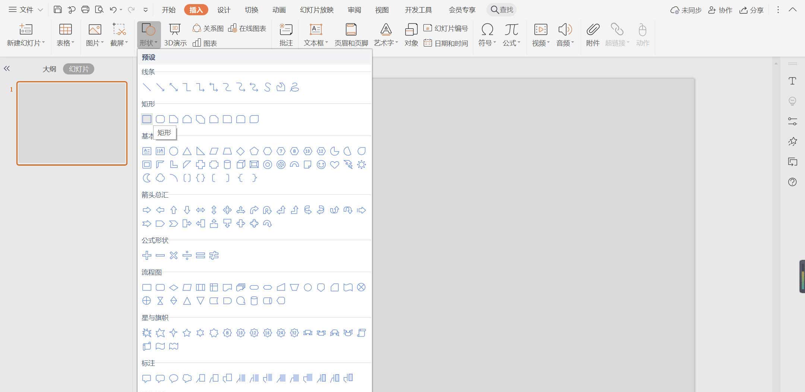Viewport: 805px width, 392px height.
Task: Click the save icon in quick toolbar
Action: (x=57, y=10)
